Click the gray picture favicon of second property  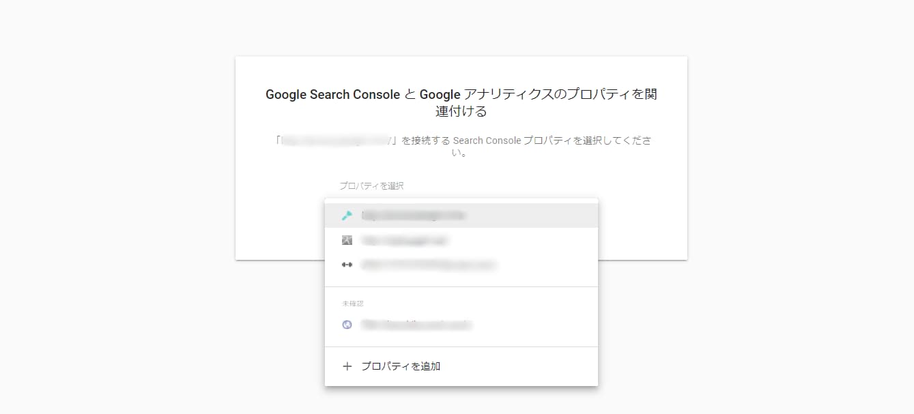pyautogui.click(x=347, y=240)
